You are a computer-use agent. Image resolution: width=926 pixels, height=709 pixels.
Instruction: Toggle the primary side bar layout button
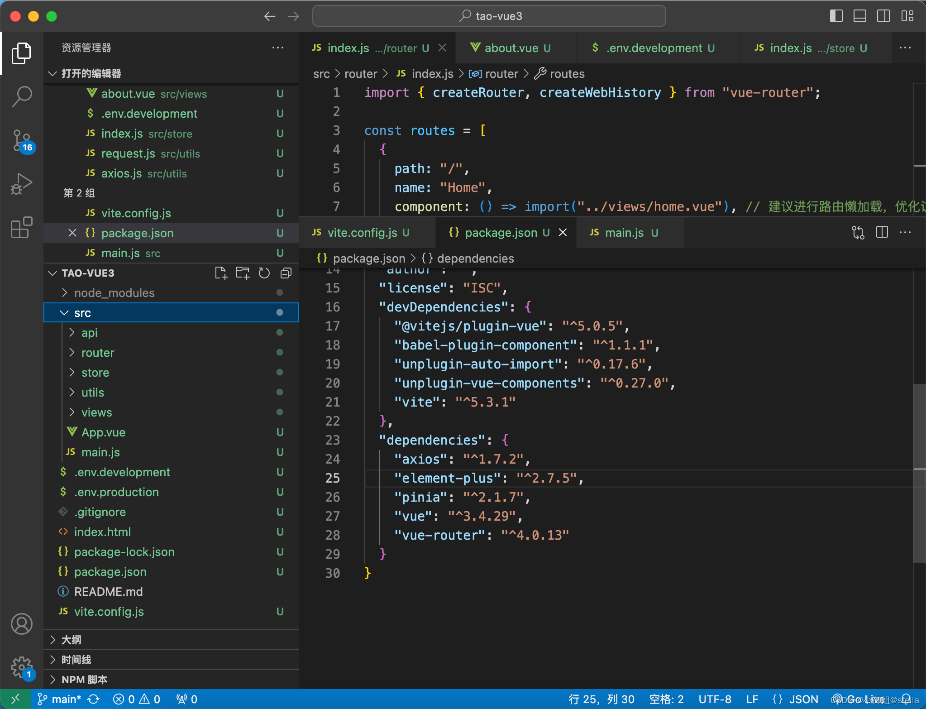836,16
